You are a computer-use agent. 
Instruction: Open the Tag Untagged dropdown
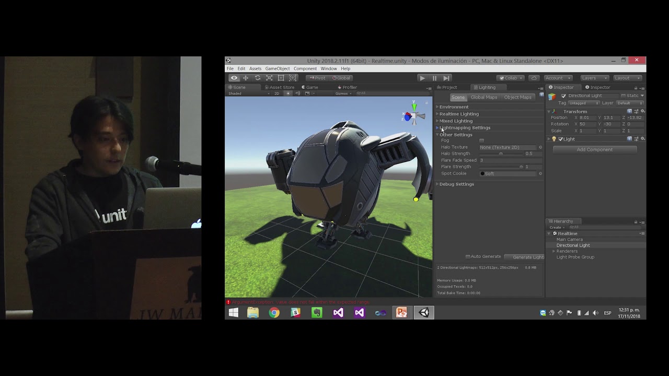point(583,103)
